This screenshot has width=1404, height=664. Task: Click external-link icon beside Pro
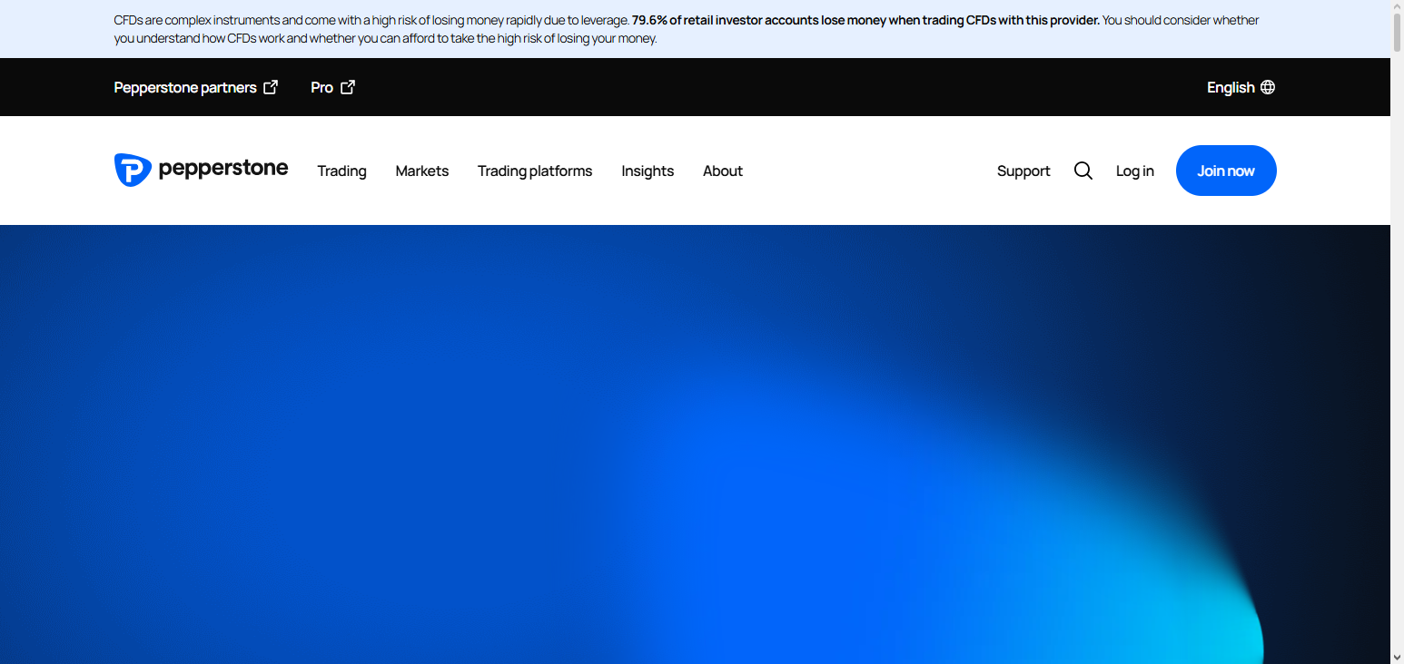point(348,87)
